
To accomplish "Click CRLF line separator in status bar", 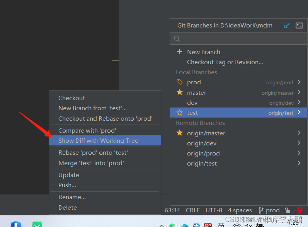I will click(x=193, y=210).
